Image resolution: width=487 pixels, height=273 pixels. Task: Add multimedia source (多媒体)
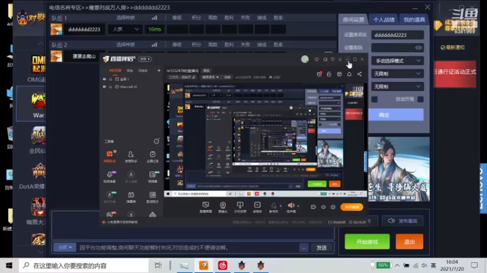click(257, 207)
